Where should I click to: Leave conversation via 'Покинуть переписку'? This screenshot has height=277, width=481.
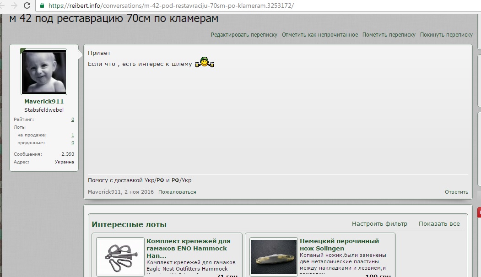(446, 35)
